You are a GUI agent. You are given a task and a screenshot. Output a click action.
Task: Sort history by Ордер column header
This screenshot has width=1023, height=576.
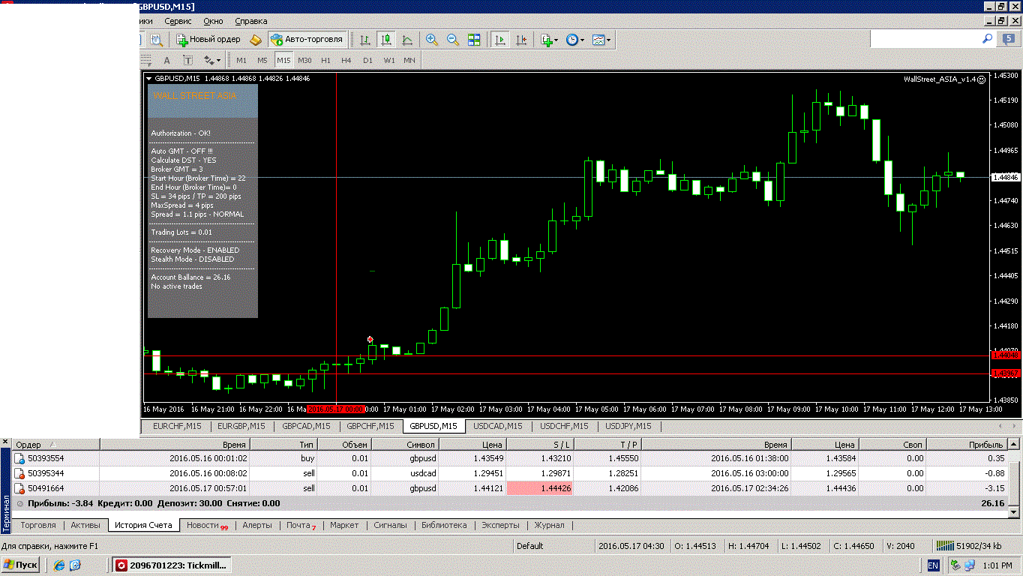(56, 445)
